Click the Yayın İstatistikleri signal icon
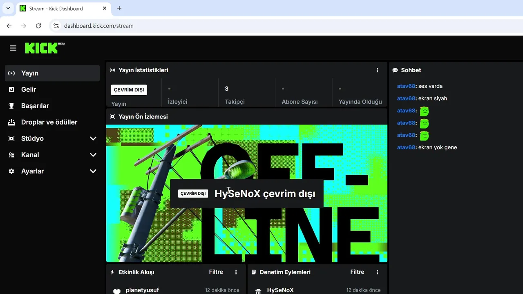 point(112,70)
